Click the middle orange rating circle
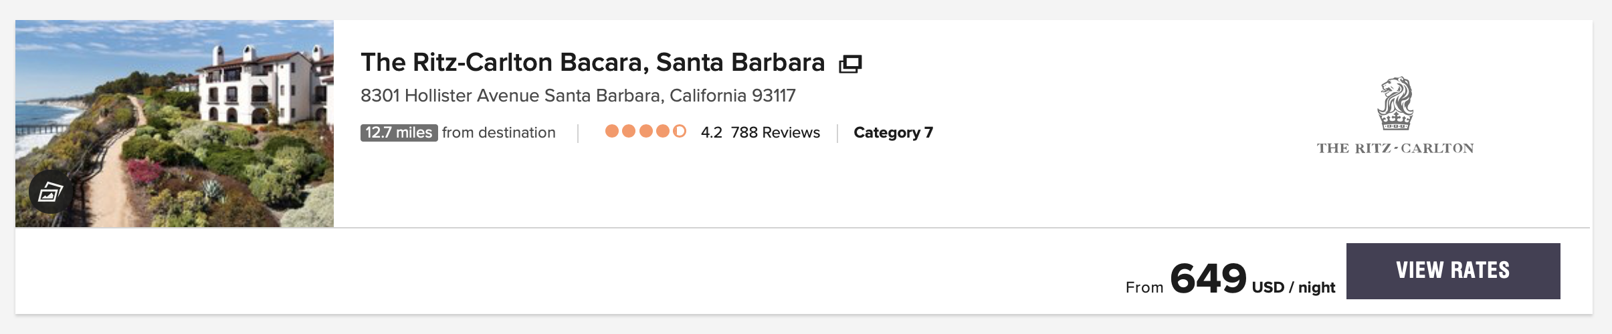 pyautogui.click(x=645, y=131)
